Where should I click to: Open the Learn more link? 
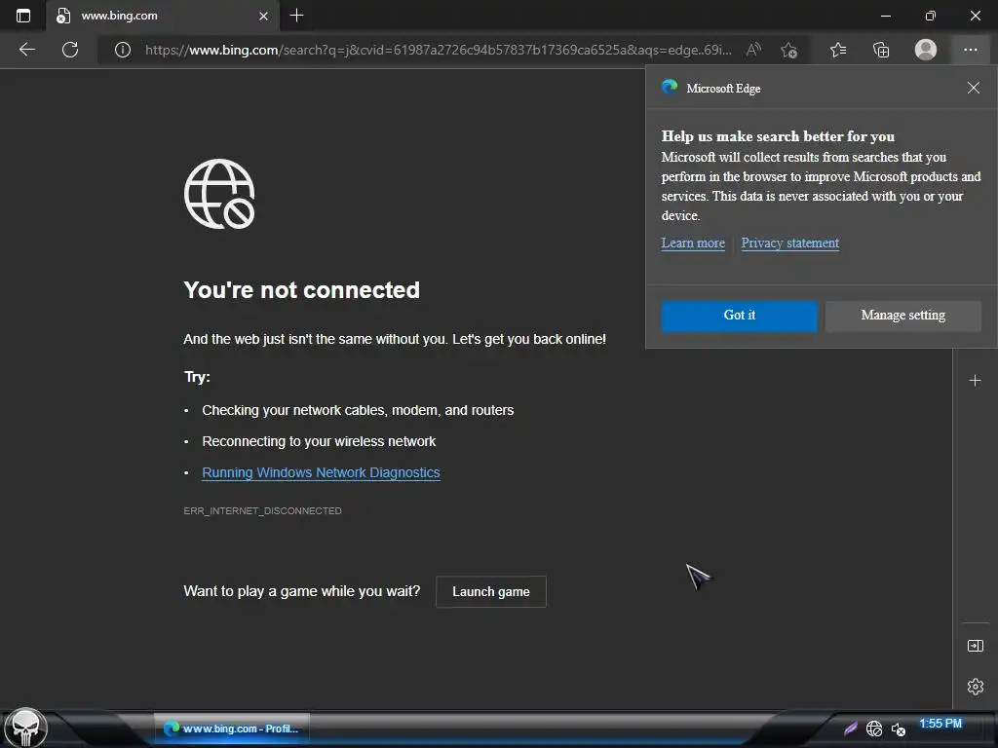tap(693, 243)
